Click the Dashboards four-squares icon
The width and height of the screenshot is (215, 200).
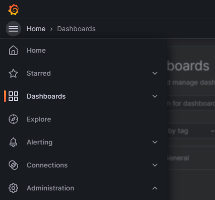pyautogui.click(x=13, y=96)
